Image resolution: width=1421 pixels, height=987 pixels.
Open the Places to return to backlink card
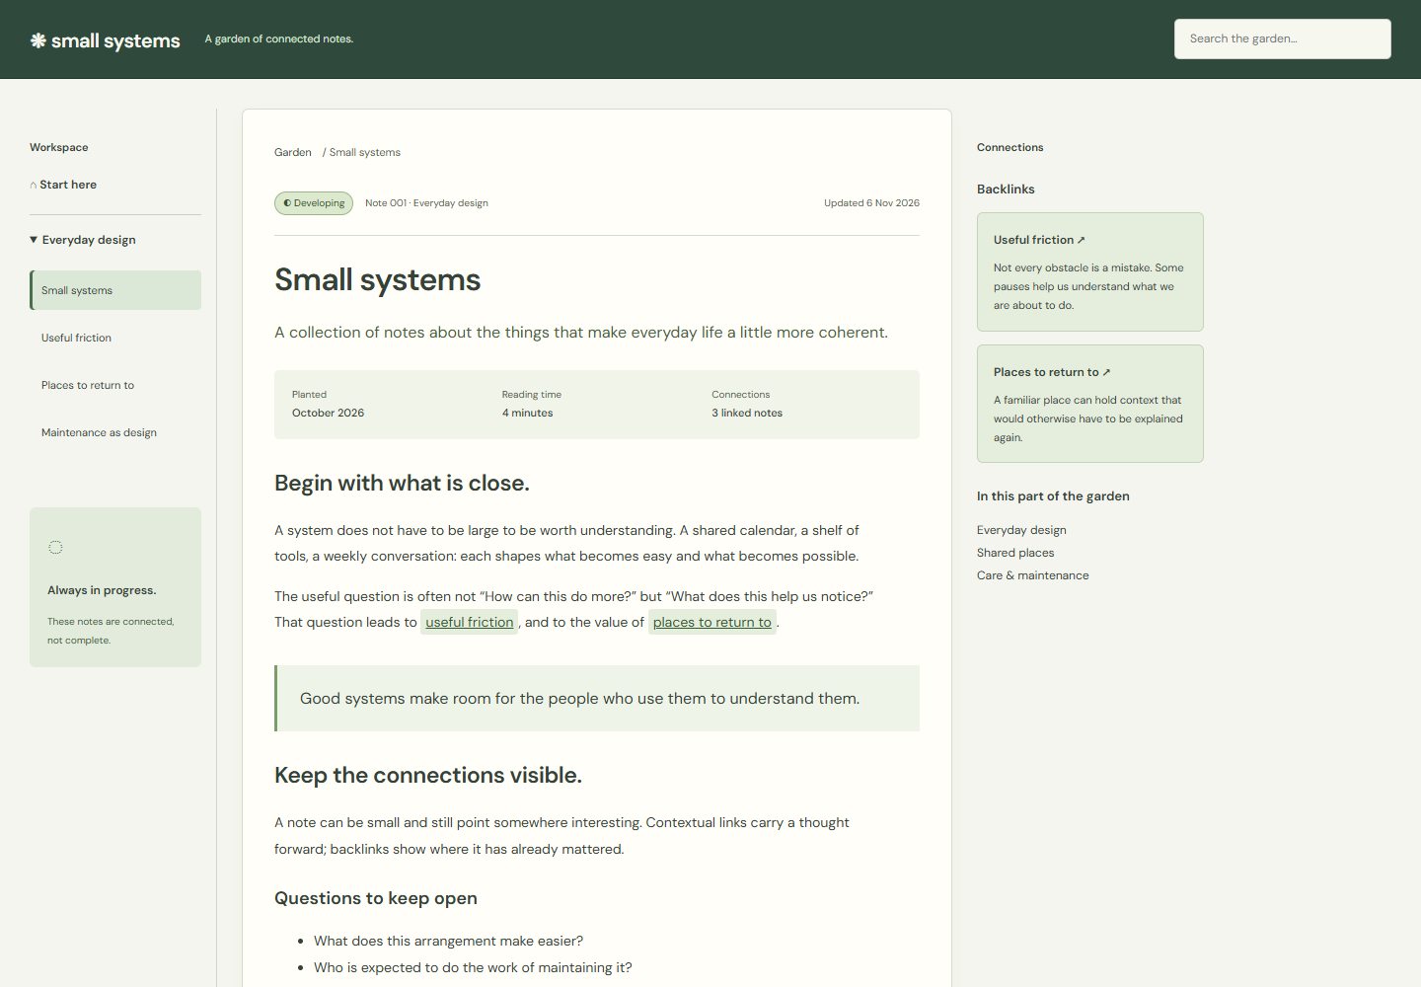1090,404
